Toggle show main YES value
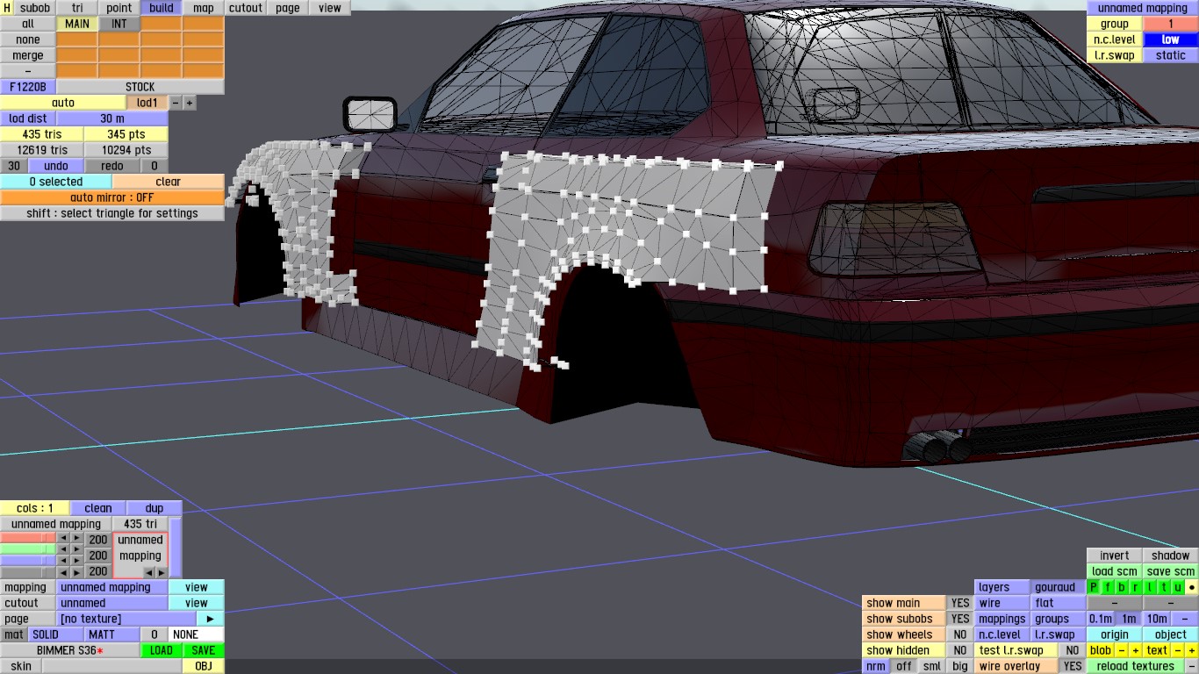 point(960,603)
